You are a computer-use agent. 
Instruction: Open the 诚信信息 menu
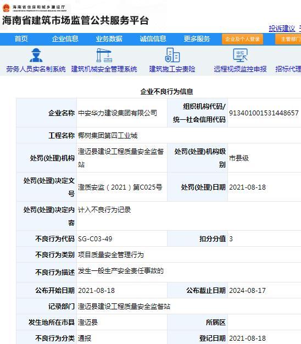[153, 39]
